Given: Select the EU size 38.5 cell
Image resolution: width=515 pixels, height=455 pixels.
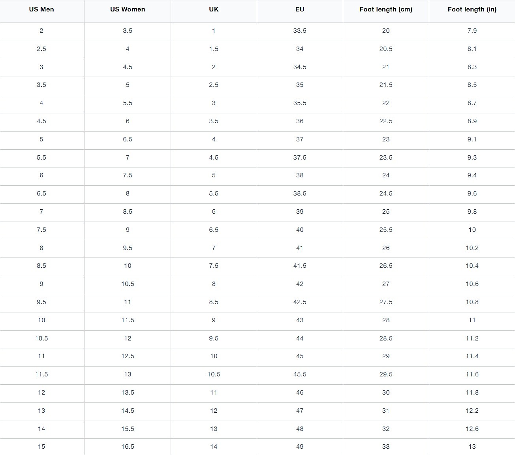Looking at the screenshot, I should click(300, 194).
